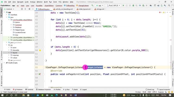
Task: Expand the Common package
Action: pos(11,25)
